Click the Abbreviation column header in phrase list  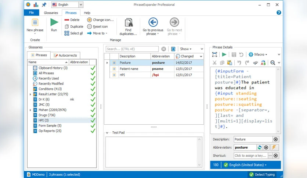162,56
